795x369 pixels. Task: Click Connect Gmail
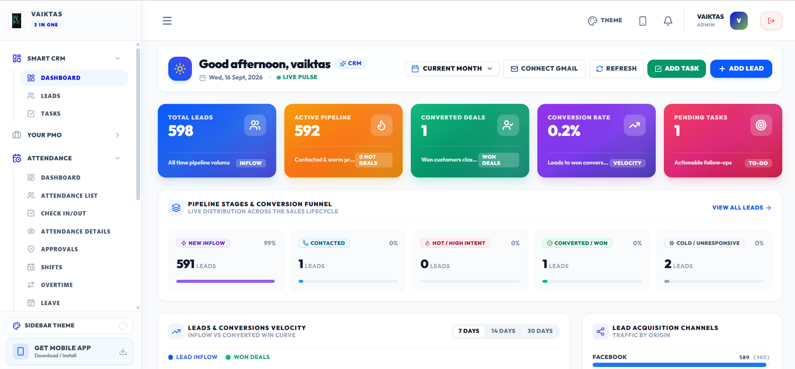pyautogui.click(x=544, y=68)
